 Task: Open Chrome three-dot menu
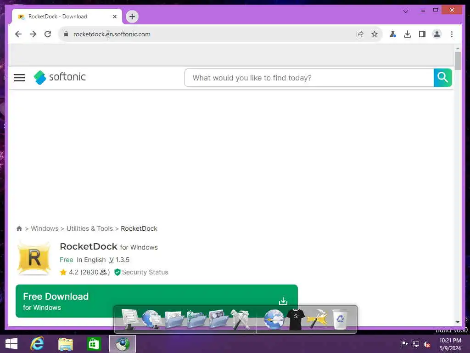pyautogui.click(x=452, y=34)
